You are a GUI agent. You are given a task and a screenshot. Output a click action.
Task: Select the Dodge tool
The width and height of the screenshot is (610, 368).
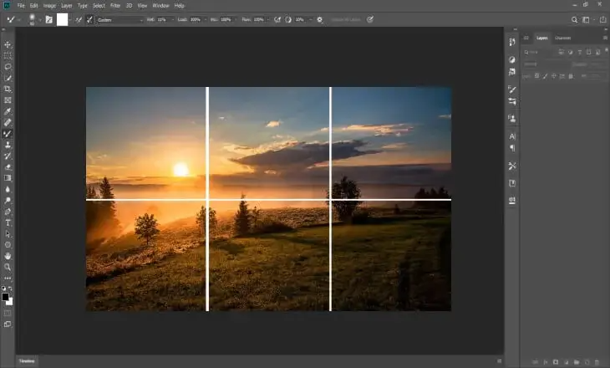point(8,201)
